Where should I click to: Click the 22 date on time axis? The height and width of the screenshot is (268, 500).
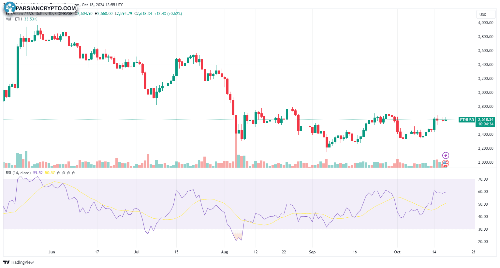click(x=284, y=252)
